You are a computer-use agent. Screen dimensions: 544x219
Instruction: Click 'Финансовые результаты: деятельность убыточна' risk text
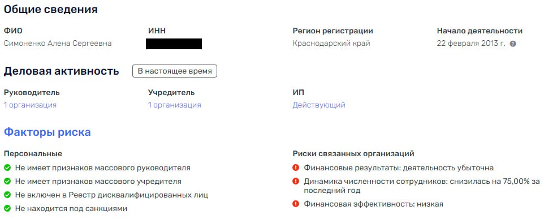[399, 168]
